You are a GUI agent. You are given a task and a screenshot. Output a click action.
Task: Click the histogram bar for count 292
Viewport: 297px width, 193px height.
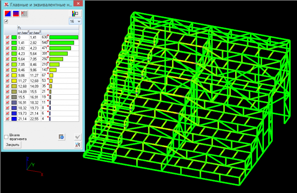point(56,59)
